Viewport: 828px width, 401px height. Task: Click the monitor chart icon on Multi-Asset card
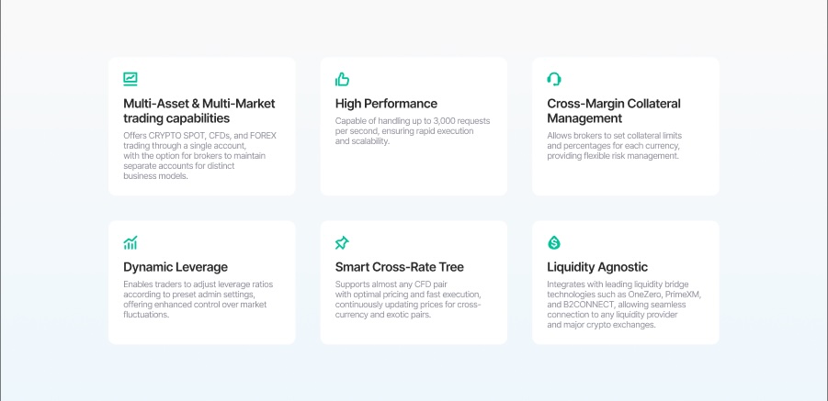coord(130,79)
